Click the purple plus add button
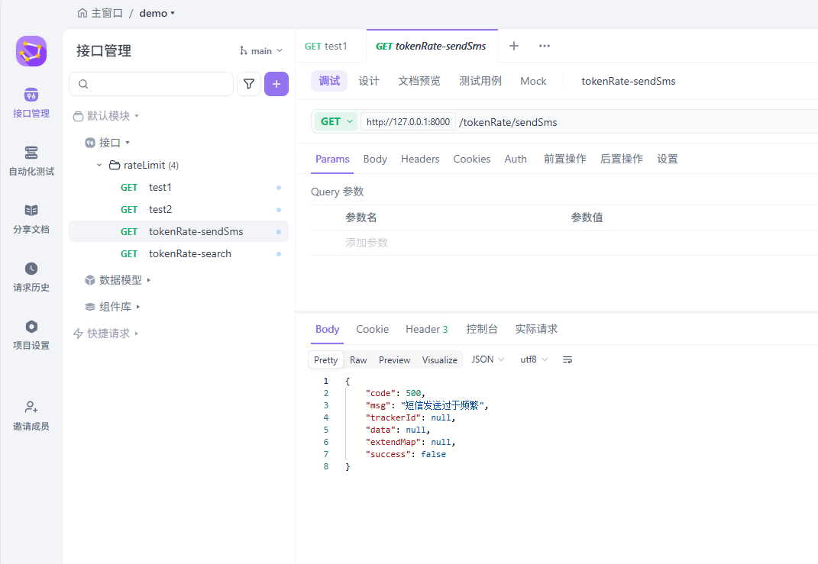 (x=276, y=84)
